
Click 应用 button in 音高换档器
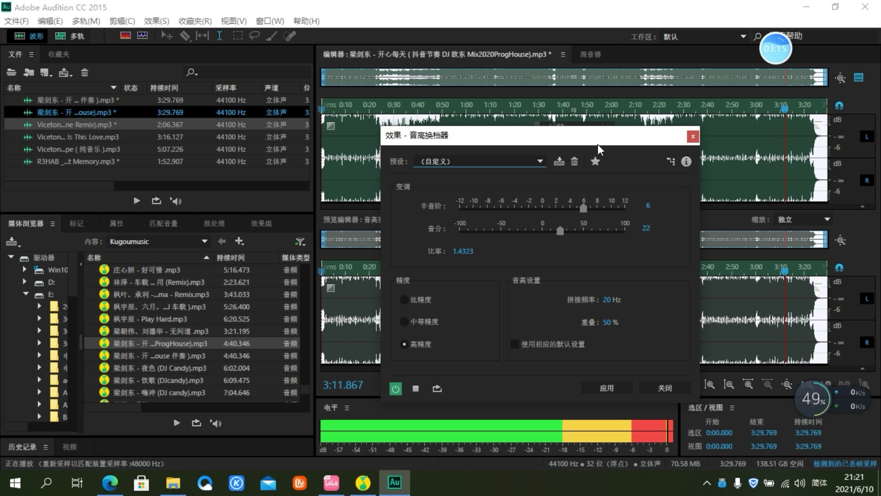pyautogui.click(x=606, y=388)
